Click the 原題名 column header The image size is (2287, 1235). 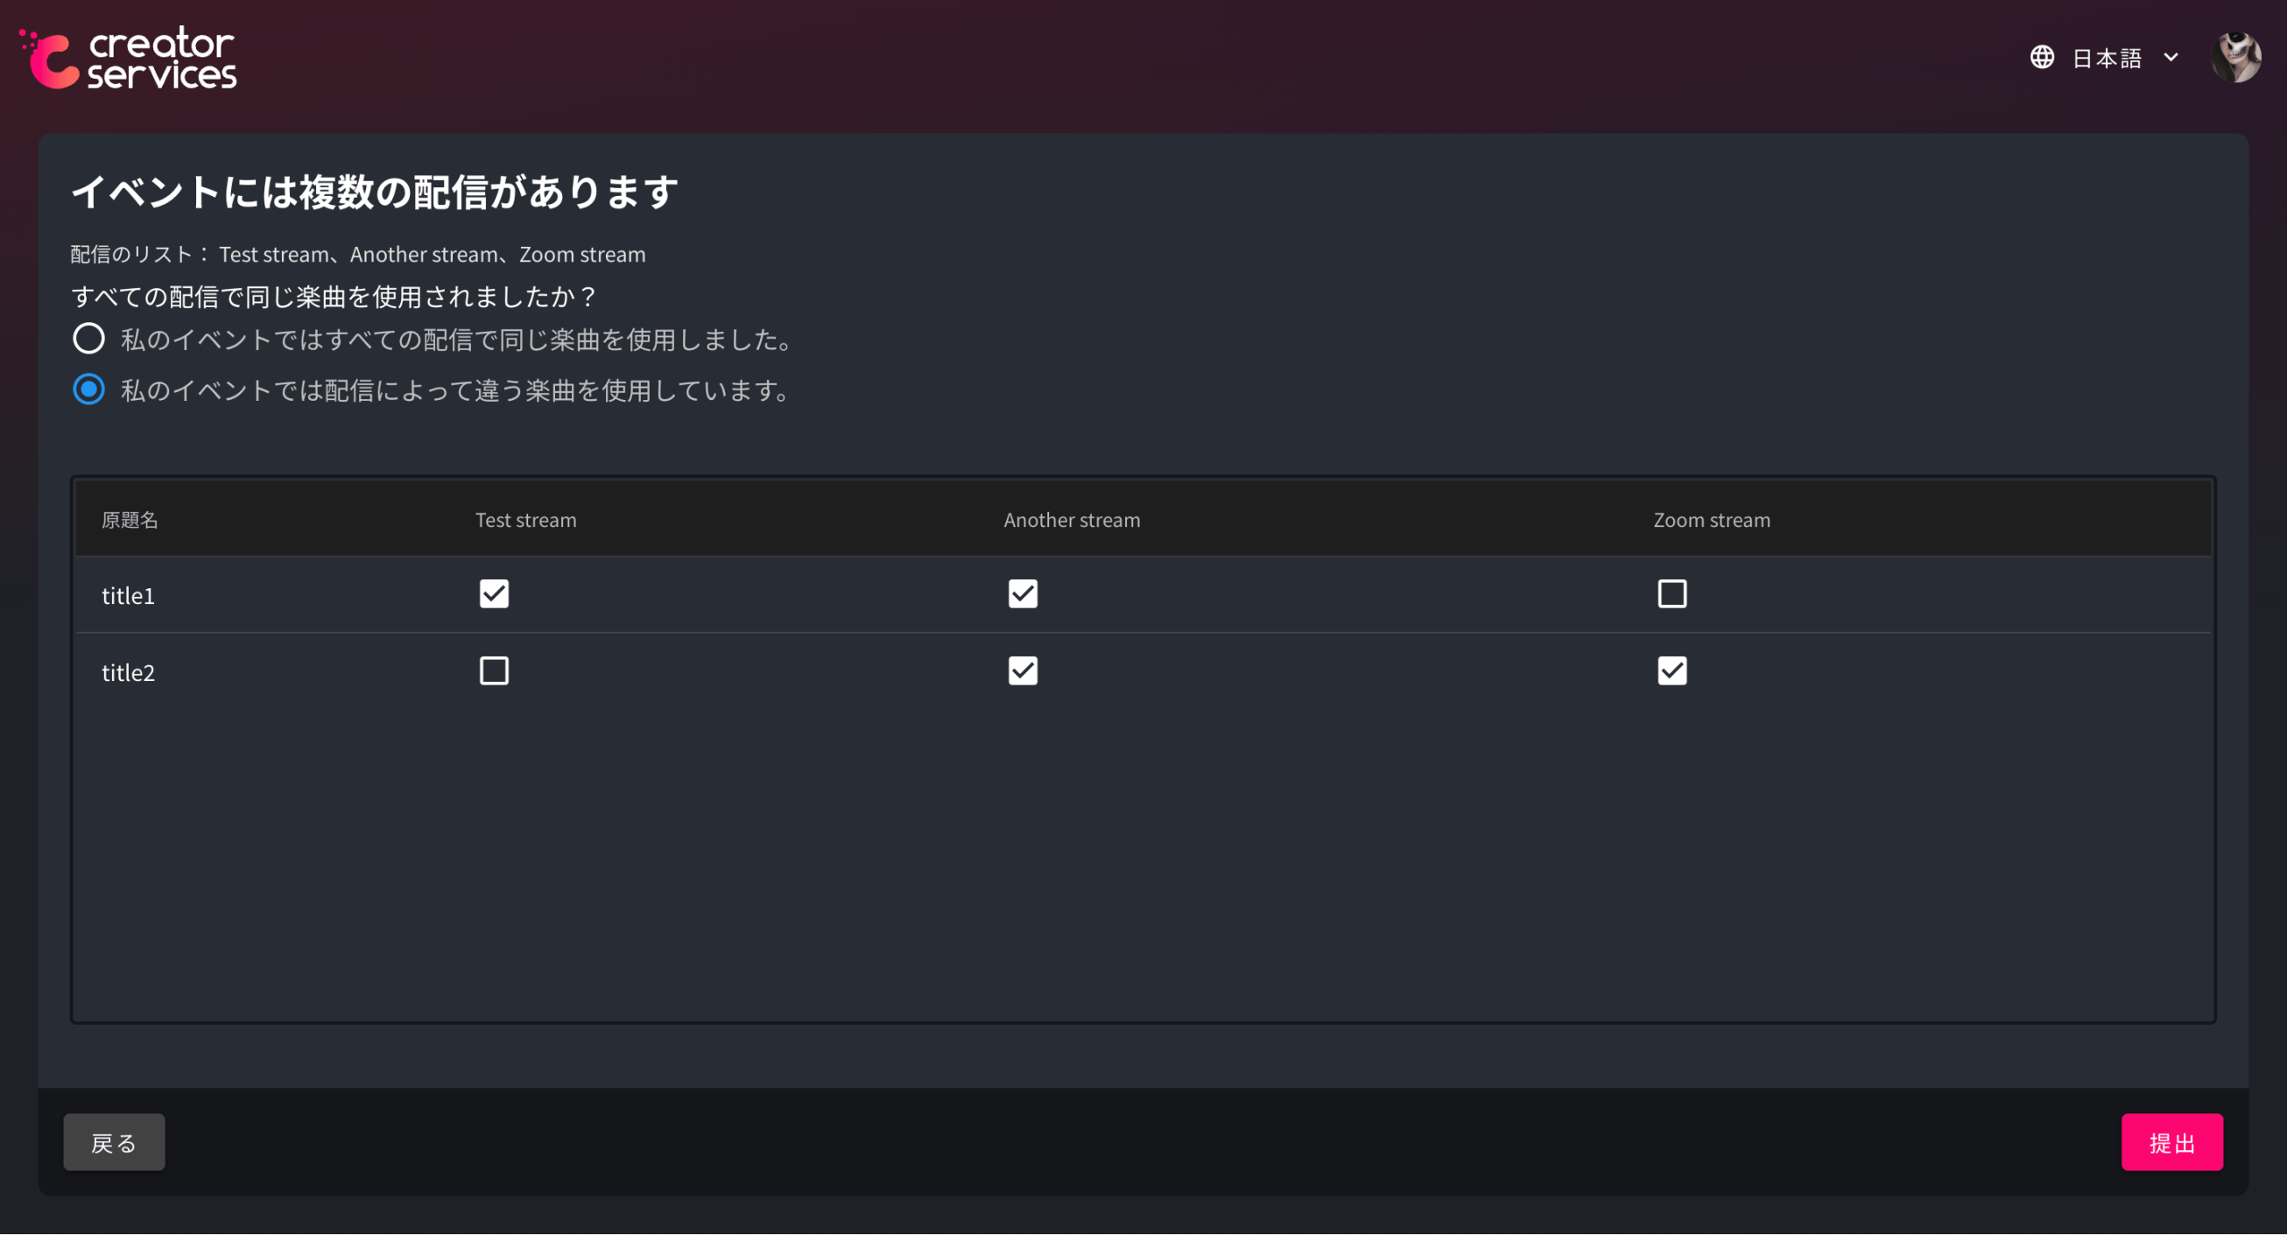[130, 520]
